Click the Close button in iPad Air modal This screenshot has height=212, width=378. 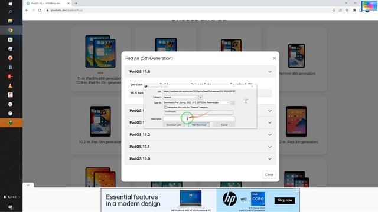click(269, 175)
